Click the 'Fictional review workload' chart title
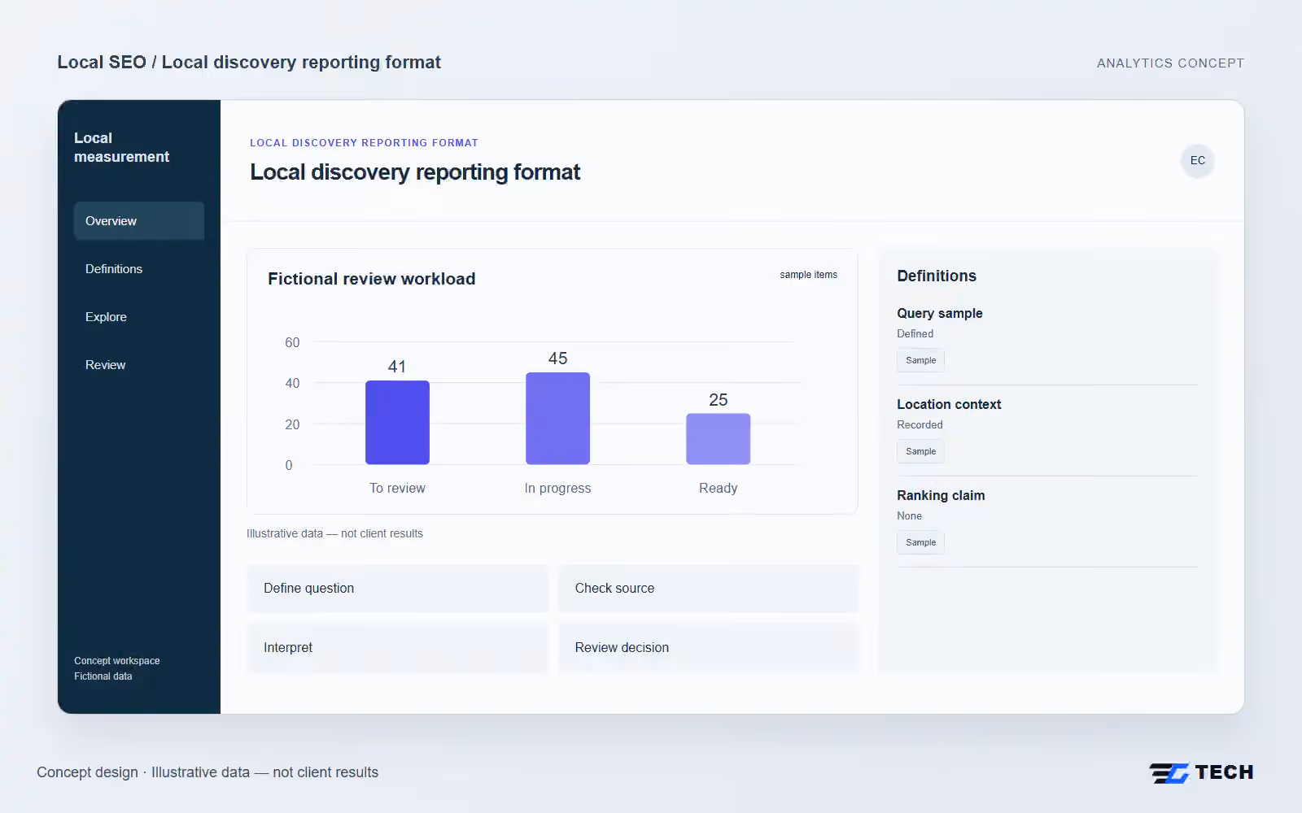 (x=371, y=279)
